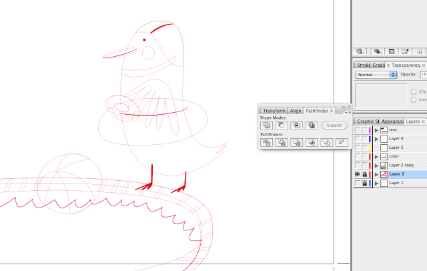Close the floating Pathfinder panel window

click(349, 107)
